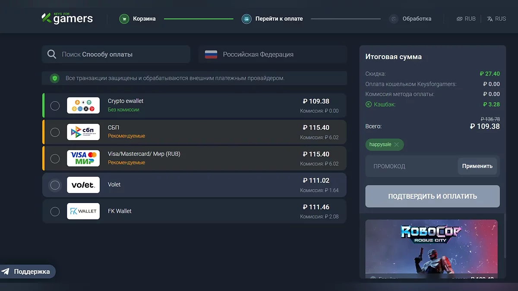Click the green cashback K icon
Image resolution: width=518 pixels, height=291 pixels.
point(369,104)
